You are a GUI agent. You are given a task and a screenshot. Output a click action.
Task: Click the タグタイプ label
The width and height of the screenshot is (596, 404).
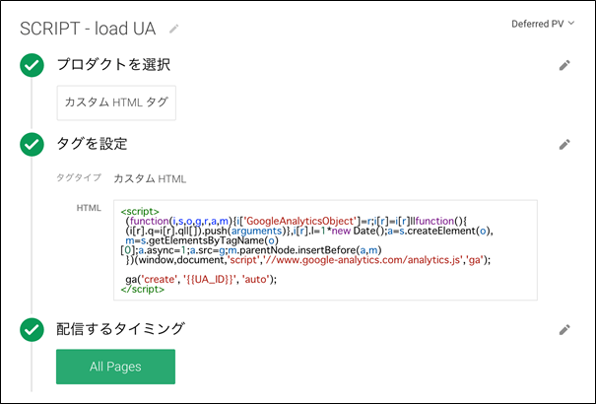[77, 179]
